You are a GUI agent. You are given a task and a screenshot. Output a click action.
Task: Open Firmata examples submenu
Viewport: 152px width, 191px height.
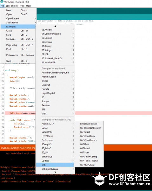(x=55, y=89)
